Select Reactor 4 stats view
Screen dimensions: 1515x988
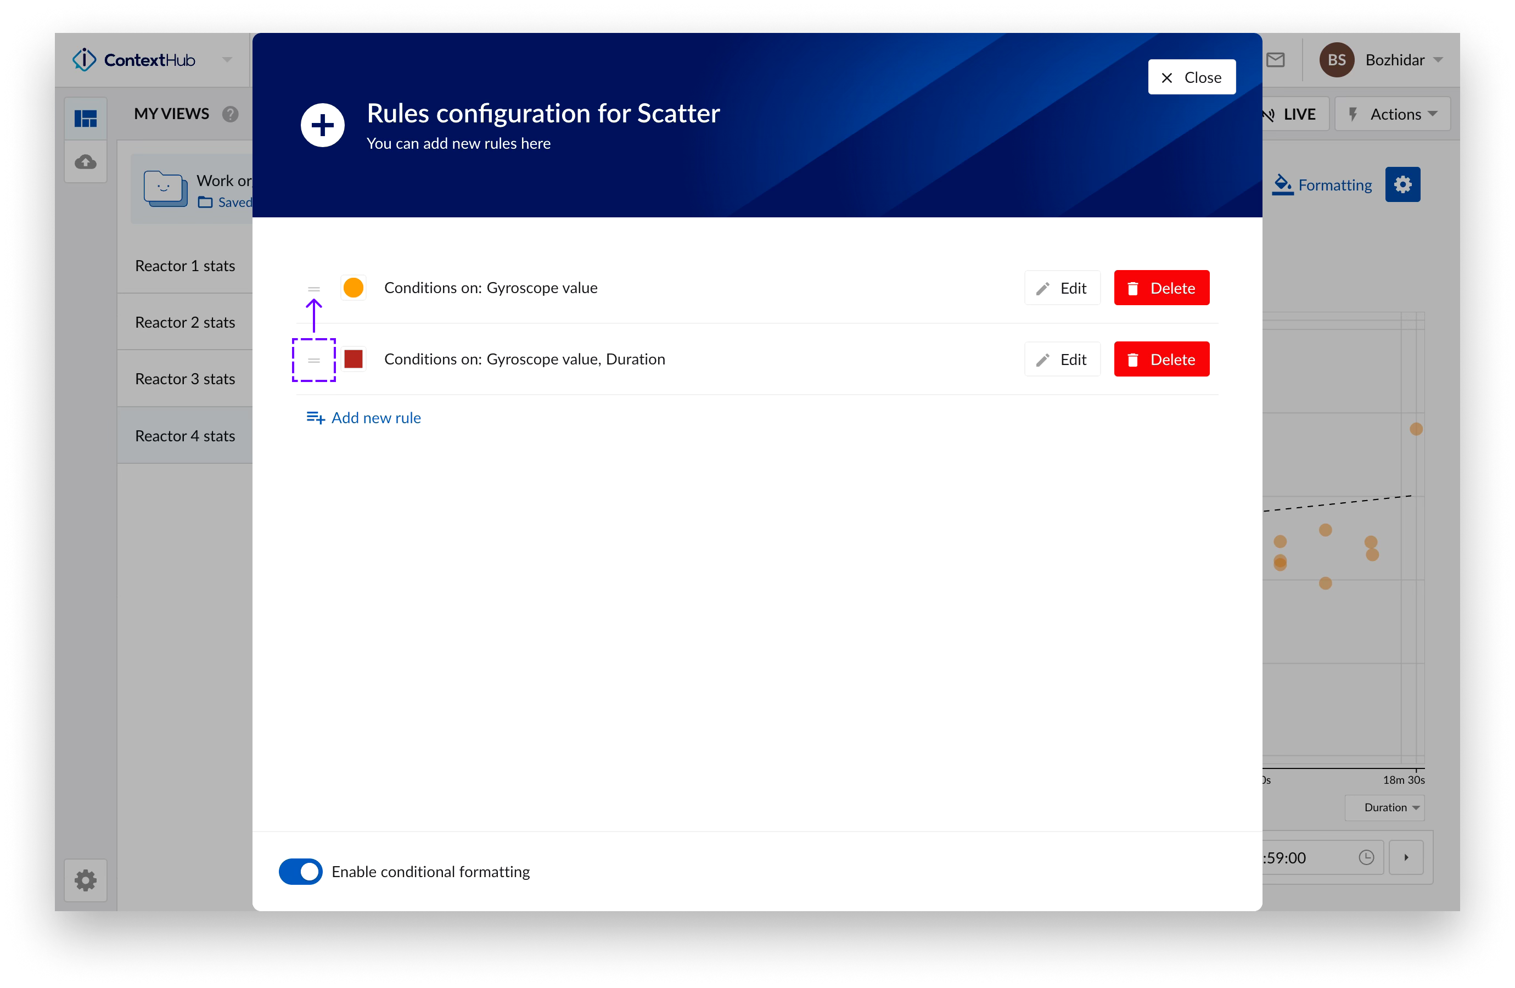coord(184,435)
